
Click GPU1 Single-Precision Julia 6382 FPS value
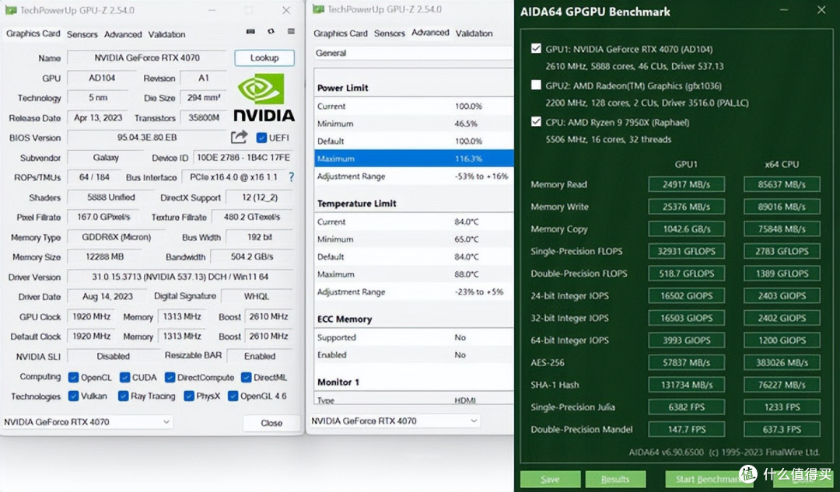(686, 407)
